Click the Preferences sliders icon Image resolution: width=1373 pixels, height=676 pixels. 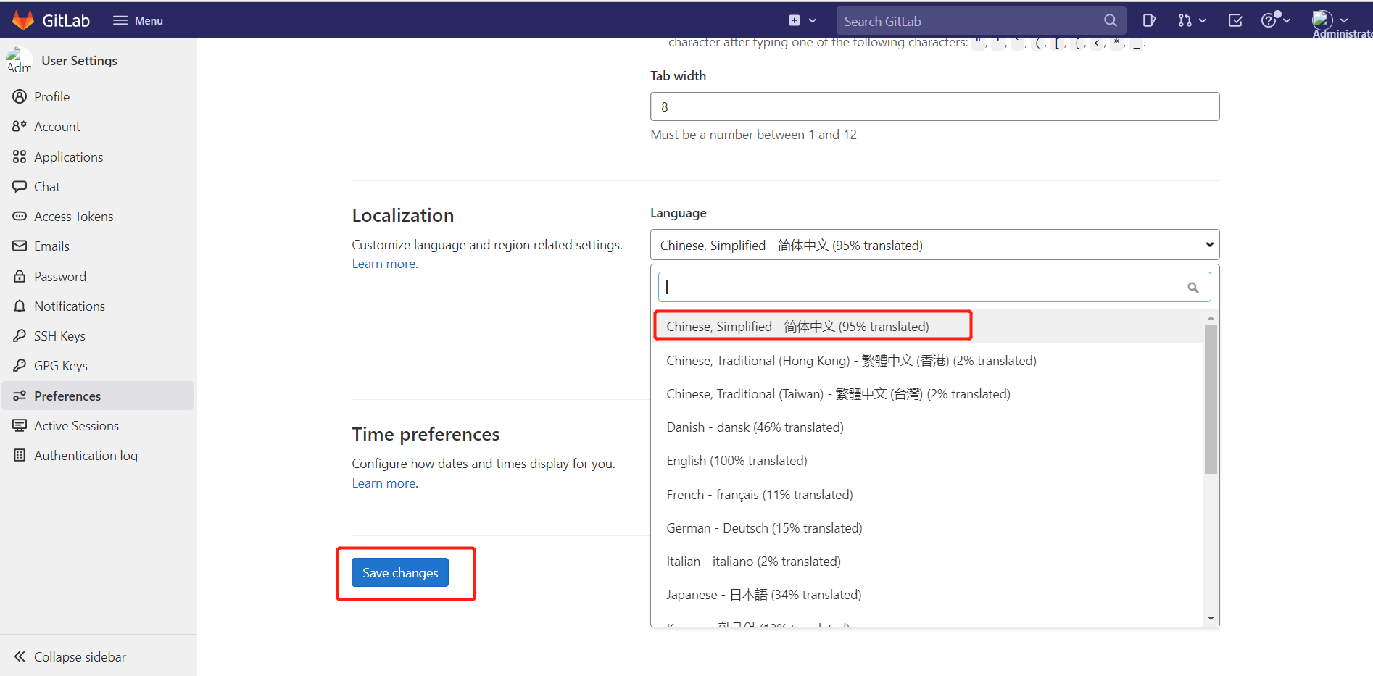[x=20, y=396]
